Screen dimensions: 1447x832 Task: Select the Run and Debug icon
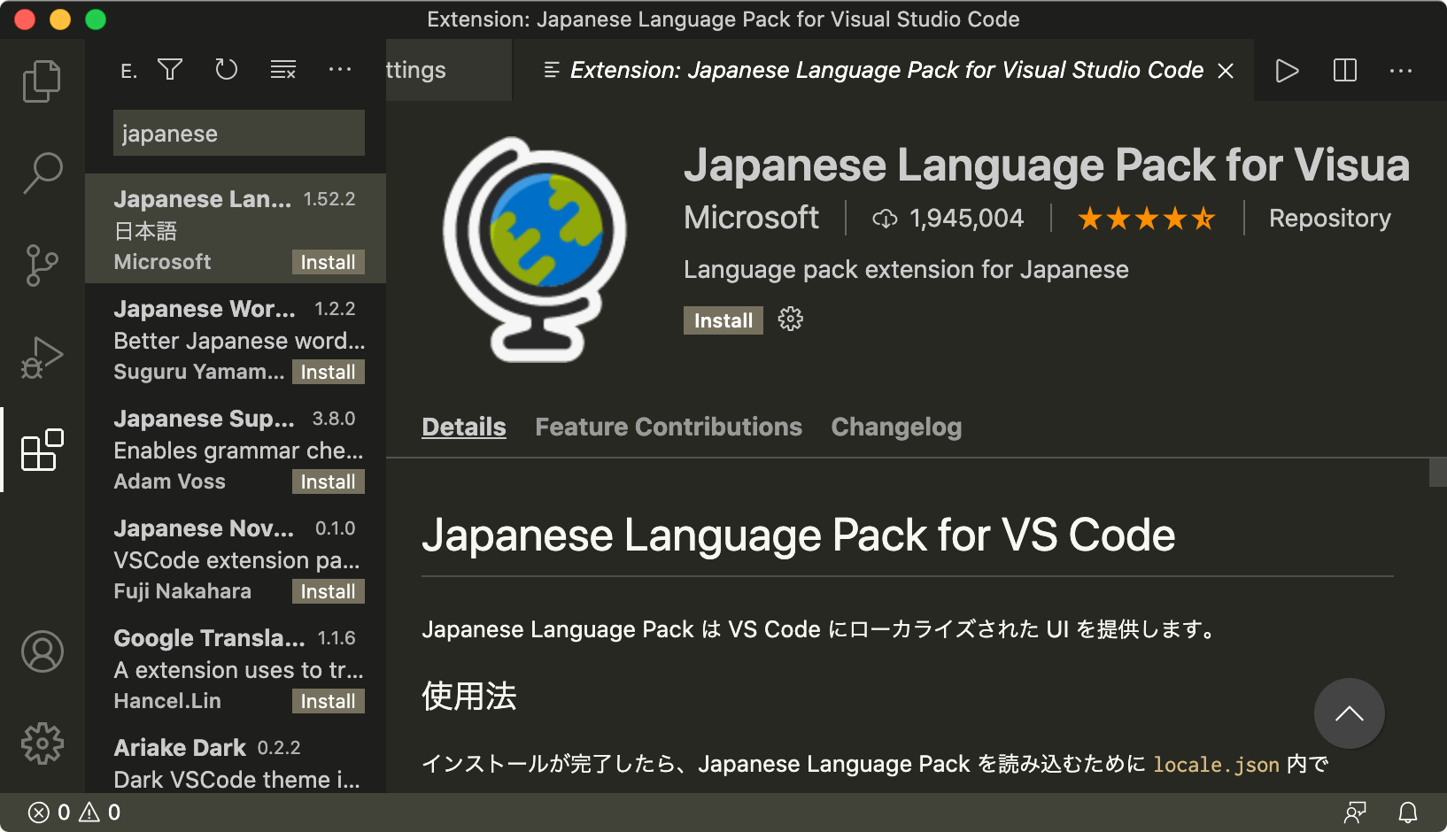[x=42, y=357]
